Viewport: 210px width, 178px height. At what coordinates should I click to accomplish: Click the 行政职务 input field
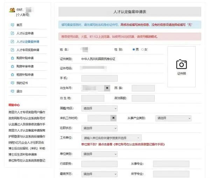tap(99, 164)
